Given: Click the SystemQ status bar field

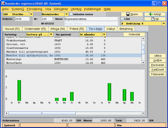Looking at the screenshot, I should pyautogui.click(x=11, y=125).
